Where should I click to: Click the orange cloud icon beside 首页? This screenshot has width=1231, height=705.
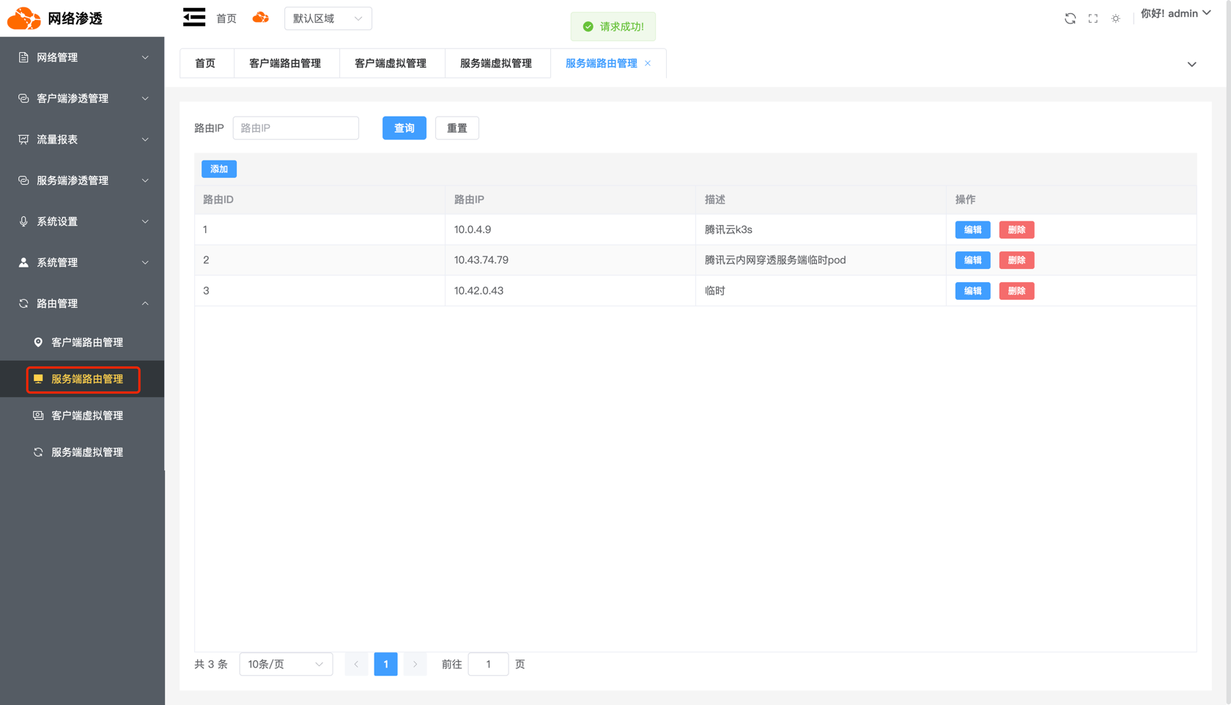[x=260, y=18]
